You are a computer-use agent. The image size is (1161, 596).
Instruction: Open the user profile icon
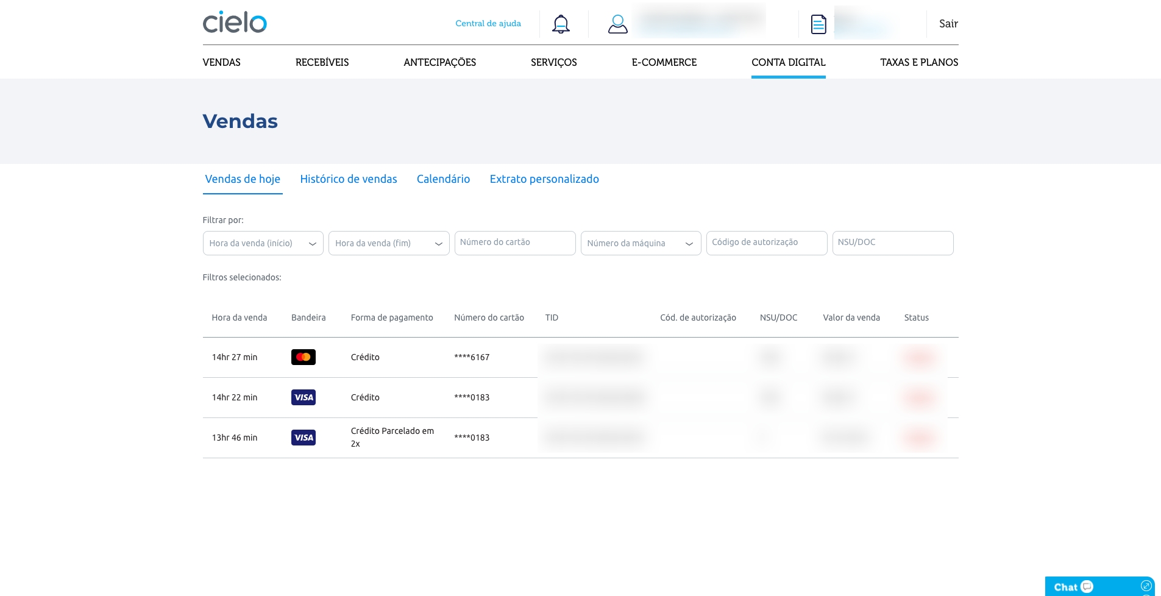tap(617, 24)
